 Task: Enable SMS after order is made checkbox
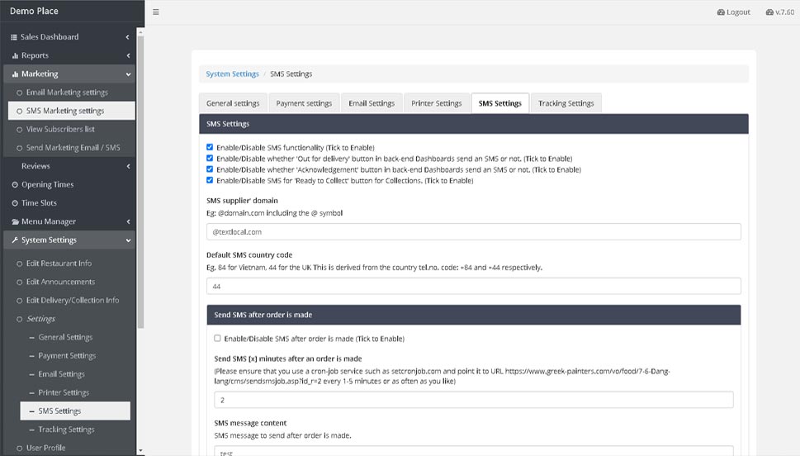217,338
